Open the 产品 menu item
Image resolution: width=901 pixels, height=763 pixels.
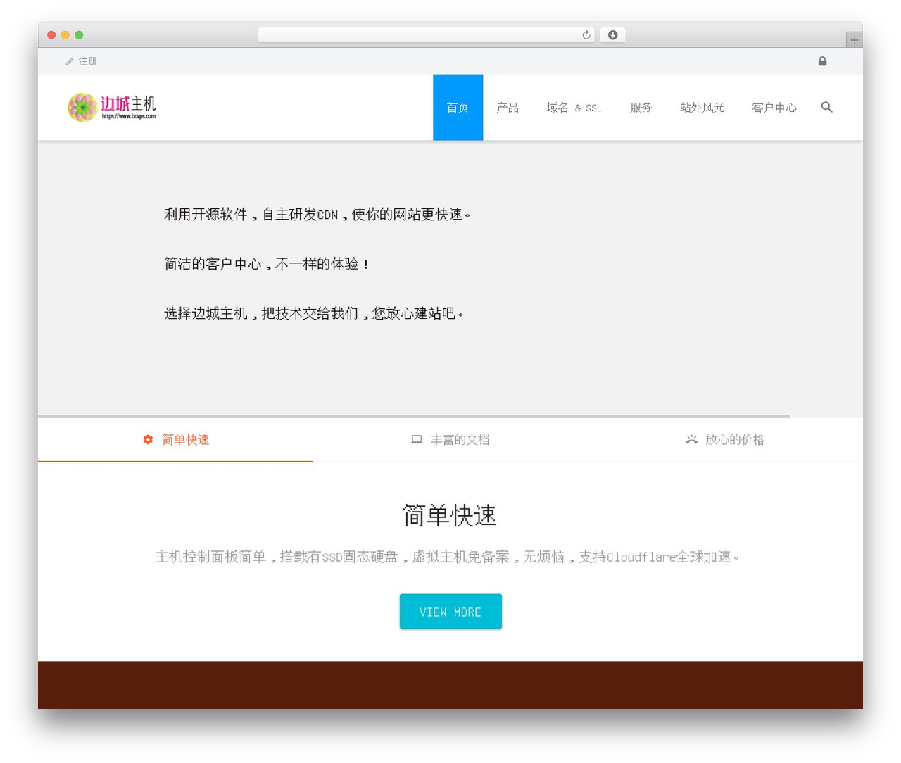tap(508, 107)
